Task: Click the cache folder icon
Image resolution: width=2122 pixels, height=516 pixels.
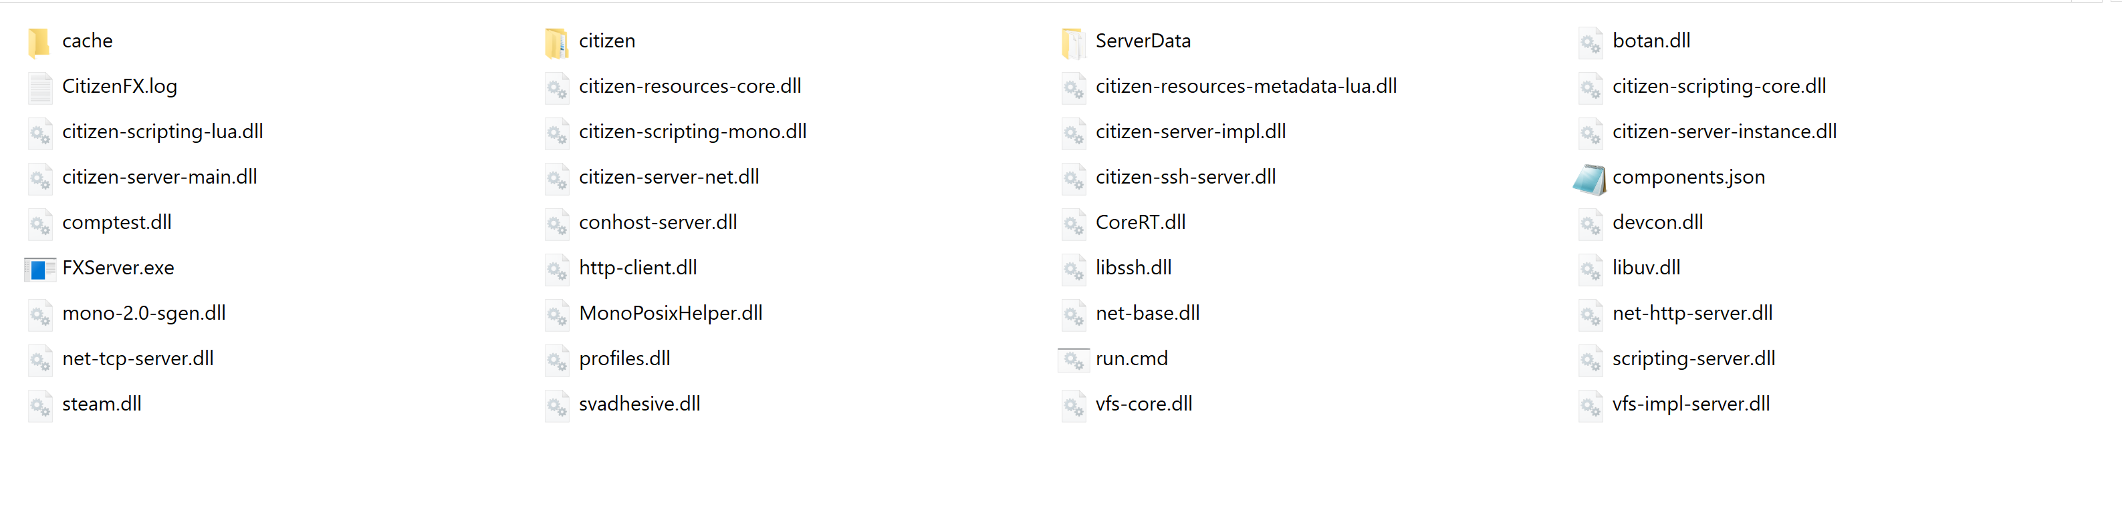Action: point(39,42)
